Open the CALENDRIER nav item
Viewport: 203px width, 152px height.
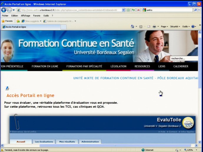coord(181,66)
